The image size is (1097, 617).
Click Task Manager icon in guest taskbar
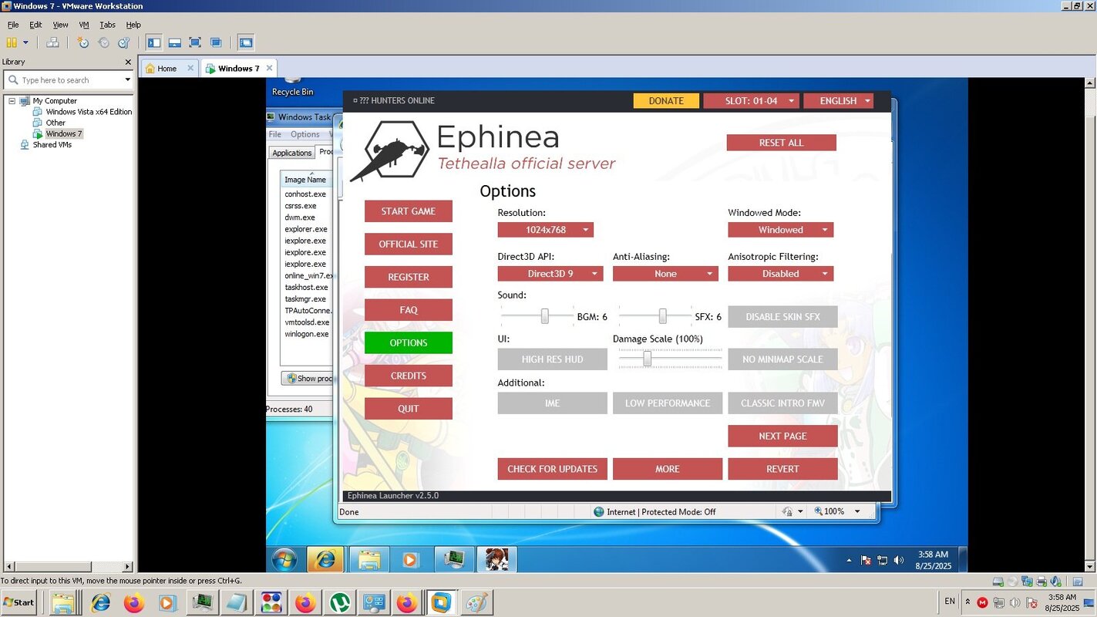[x=453, y=559]
